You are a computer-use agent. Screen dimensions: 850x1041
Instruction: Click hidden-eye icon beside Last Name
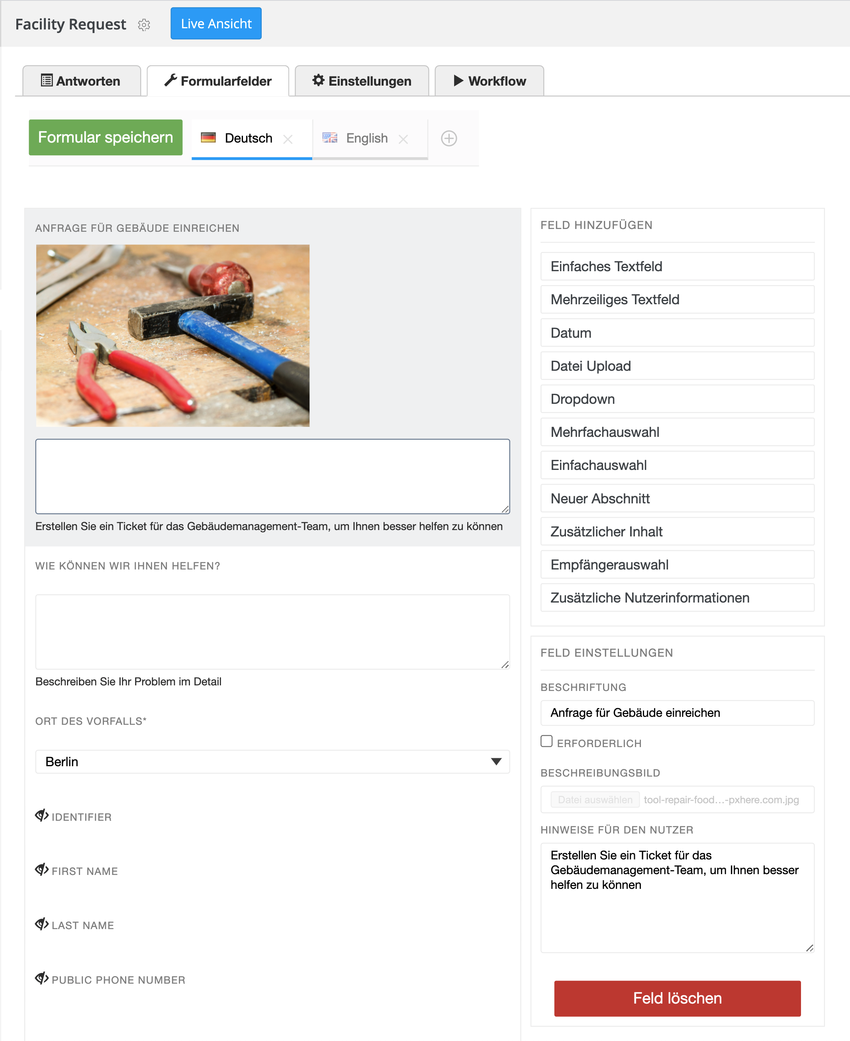pos(41,924)
